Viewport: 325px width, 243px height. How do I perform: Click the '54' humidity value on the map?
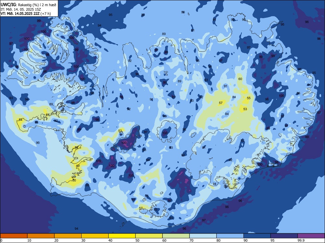point(20,120)
